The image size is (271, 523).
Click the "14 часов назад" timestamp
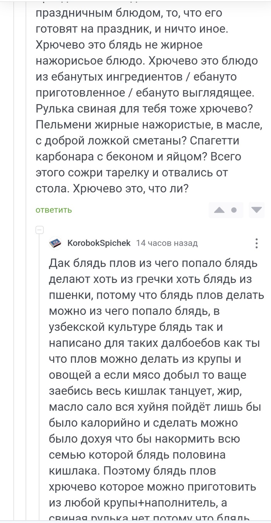coord(167,243)
